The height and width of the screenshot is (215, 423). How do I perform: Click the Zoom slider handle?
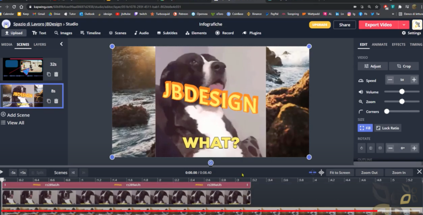(402, 102)
